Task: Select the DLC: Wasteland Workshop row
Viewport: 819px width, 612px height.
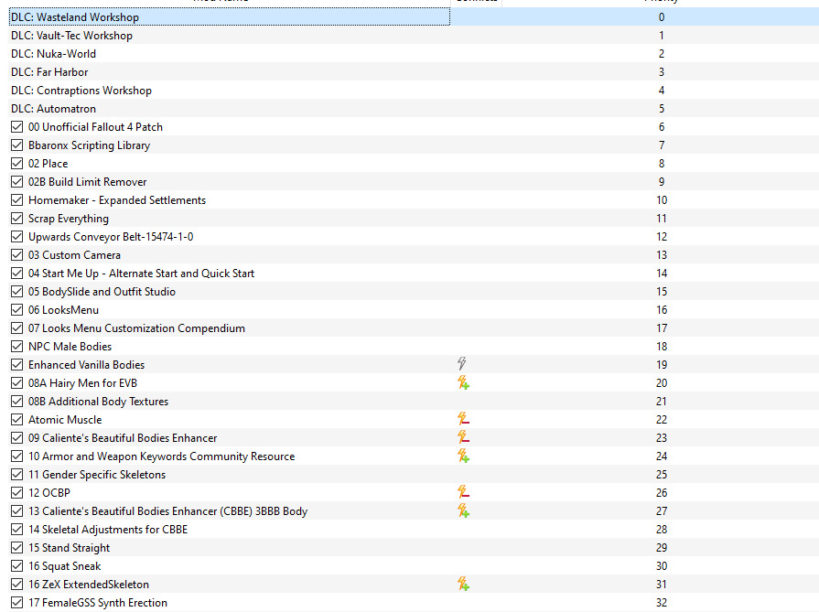Action: (414, 17)
